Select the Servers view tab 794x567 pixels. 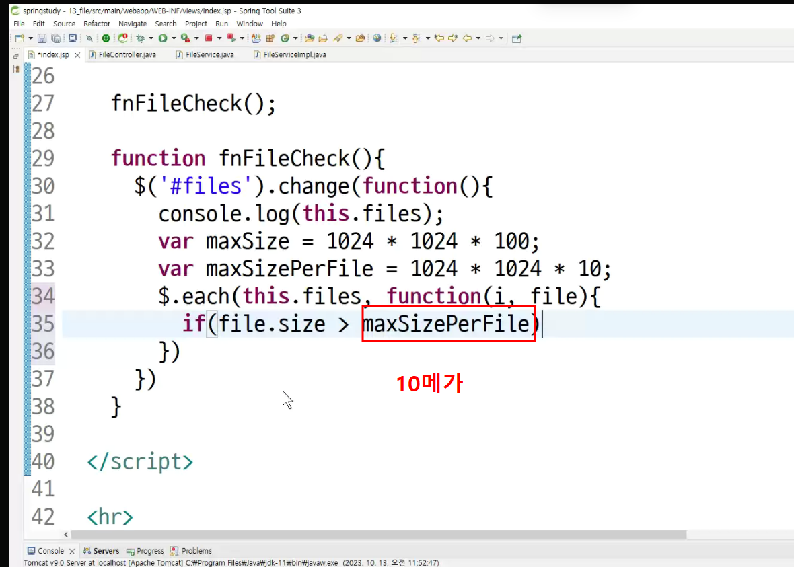101,551
